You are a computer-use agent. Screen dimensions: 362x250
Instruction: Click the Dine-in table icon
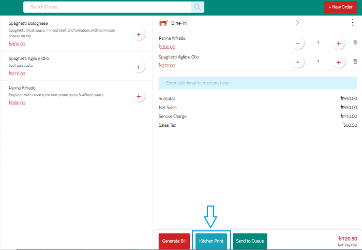tap(163, 23)
